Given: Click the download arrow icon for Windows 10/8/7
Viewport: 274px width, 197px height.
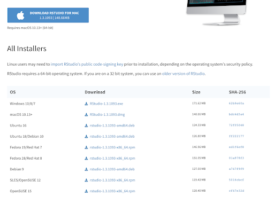Looking at the screenshot, I should click(86, 104).
